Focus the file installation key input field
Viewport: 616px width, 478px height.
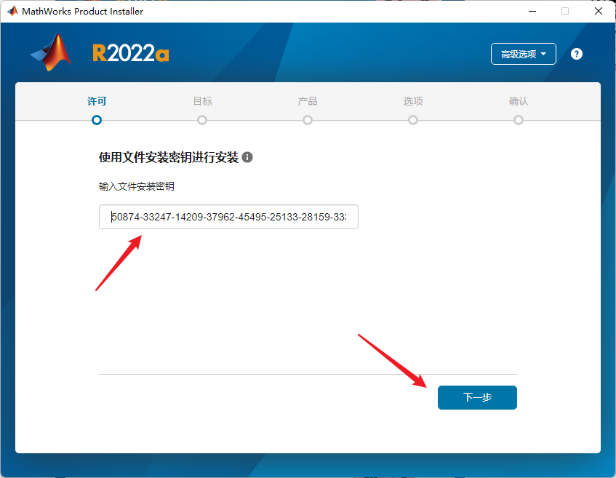228,217
